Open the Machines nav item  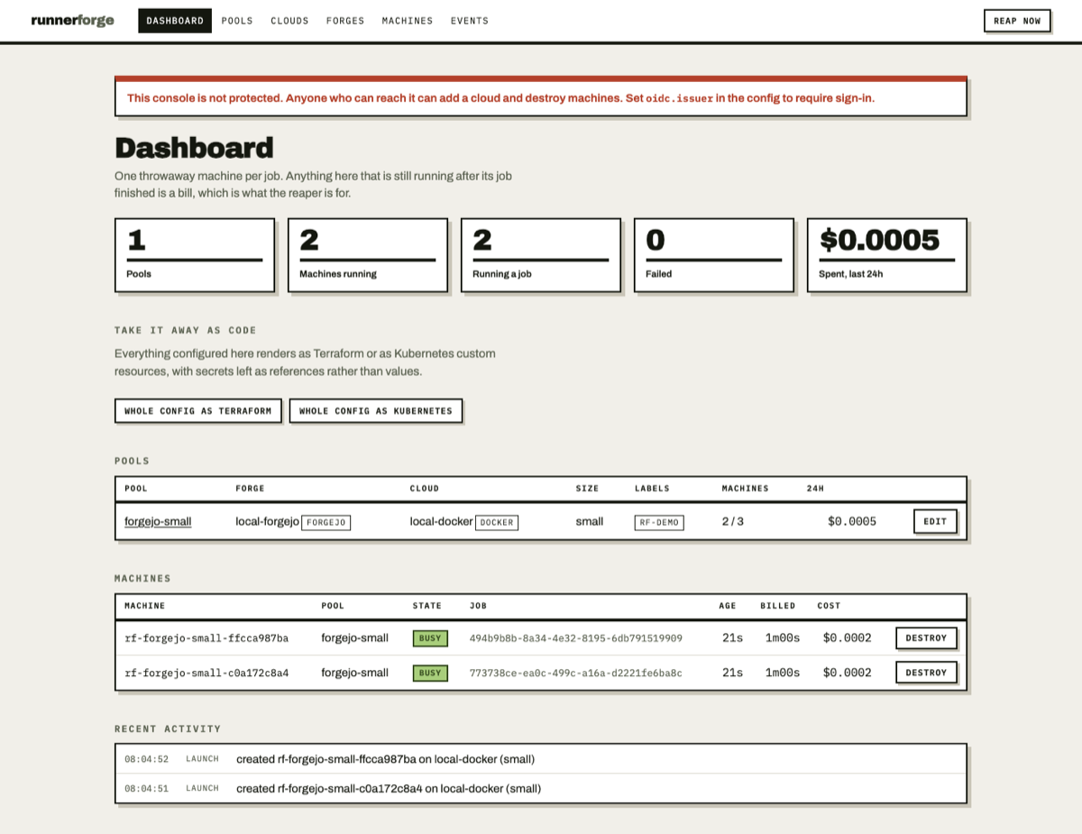point(408,21)
